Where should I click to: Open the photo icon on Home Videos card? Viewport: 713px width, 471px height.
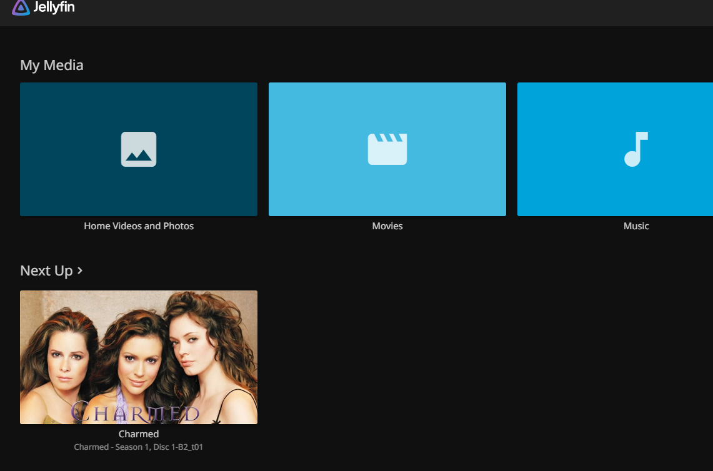click(139, 149)
